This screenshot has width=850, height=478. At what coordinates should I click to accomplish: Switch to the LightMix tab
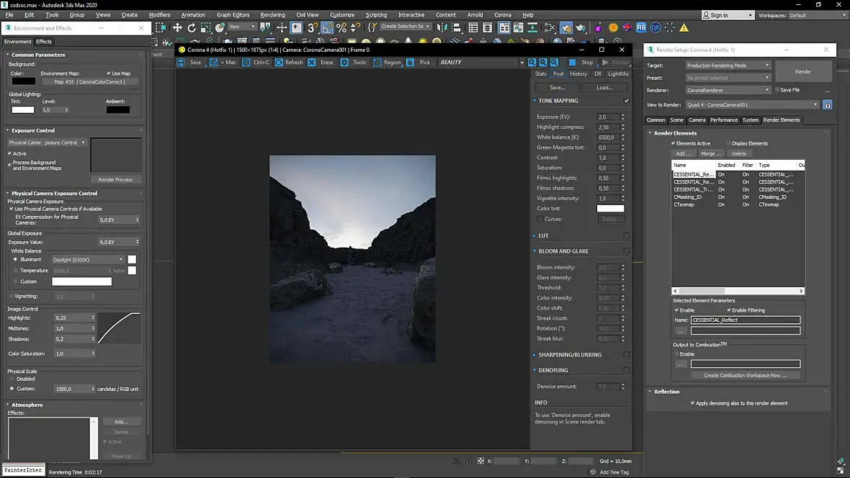tap(618, 74)
